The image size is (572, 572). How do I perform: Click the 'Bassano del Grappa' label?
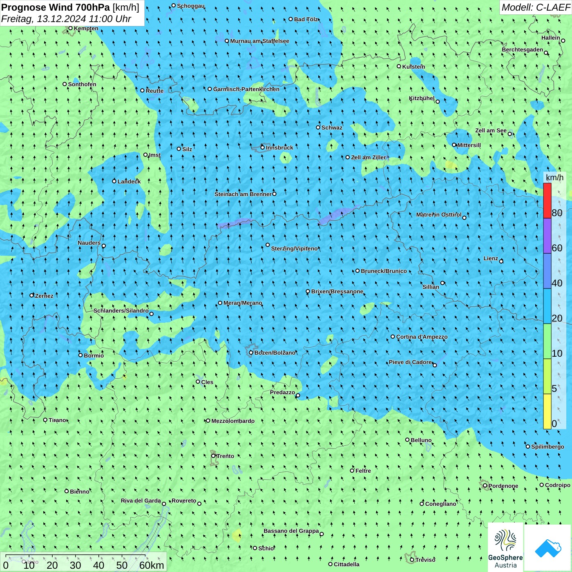(x=291, y=531)
